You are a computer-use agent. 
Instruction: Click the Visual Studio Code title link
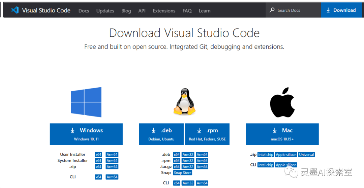coord(46,10)
